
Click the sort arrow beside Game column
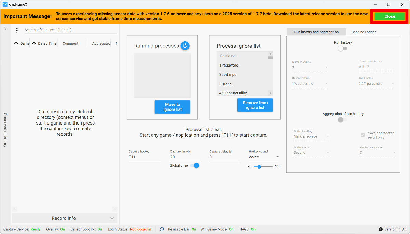16,44
